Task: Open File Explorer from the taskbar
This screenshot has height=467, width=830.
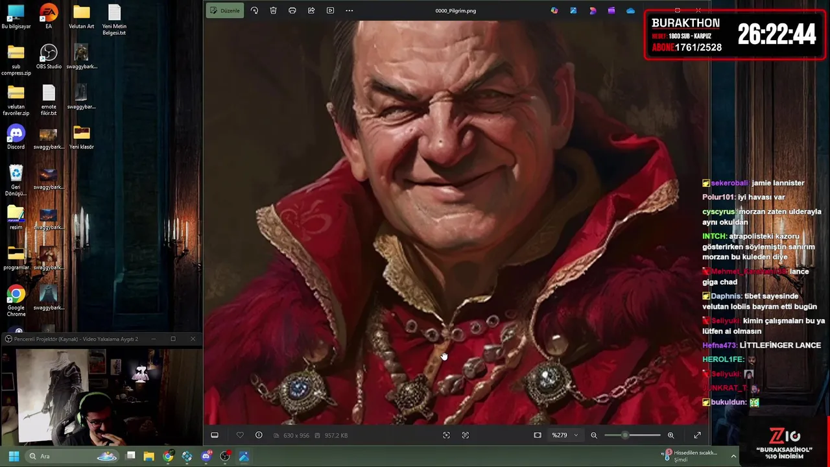Action: click(x=149, y=456)
